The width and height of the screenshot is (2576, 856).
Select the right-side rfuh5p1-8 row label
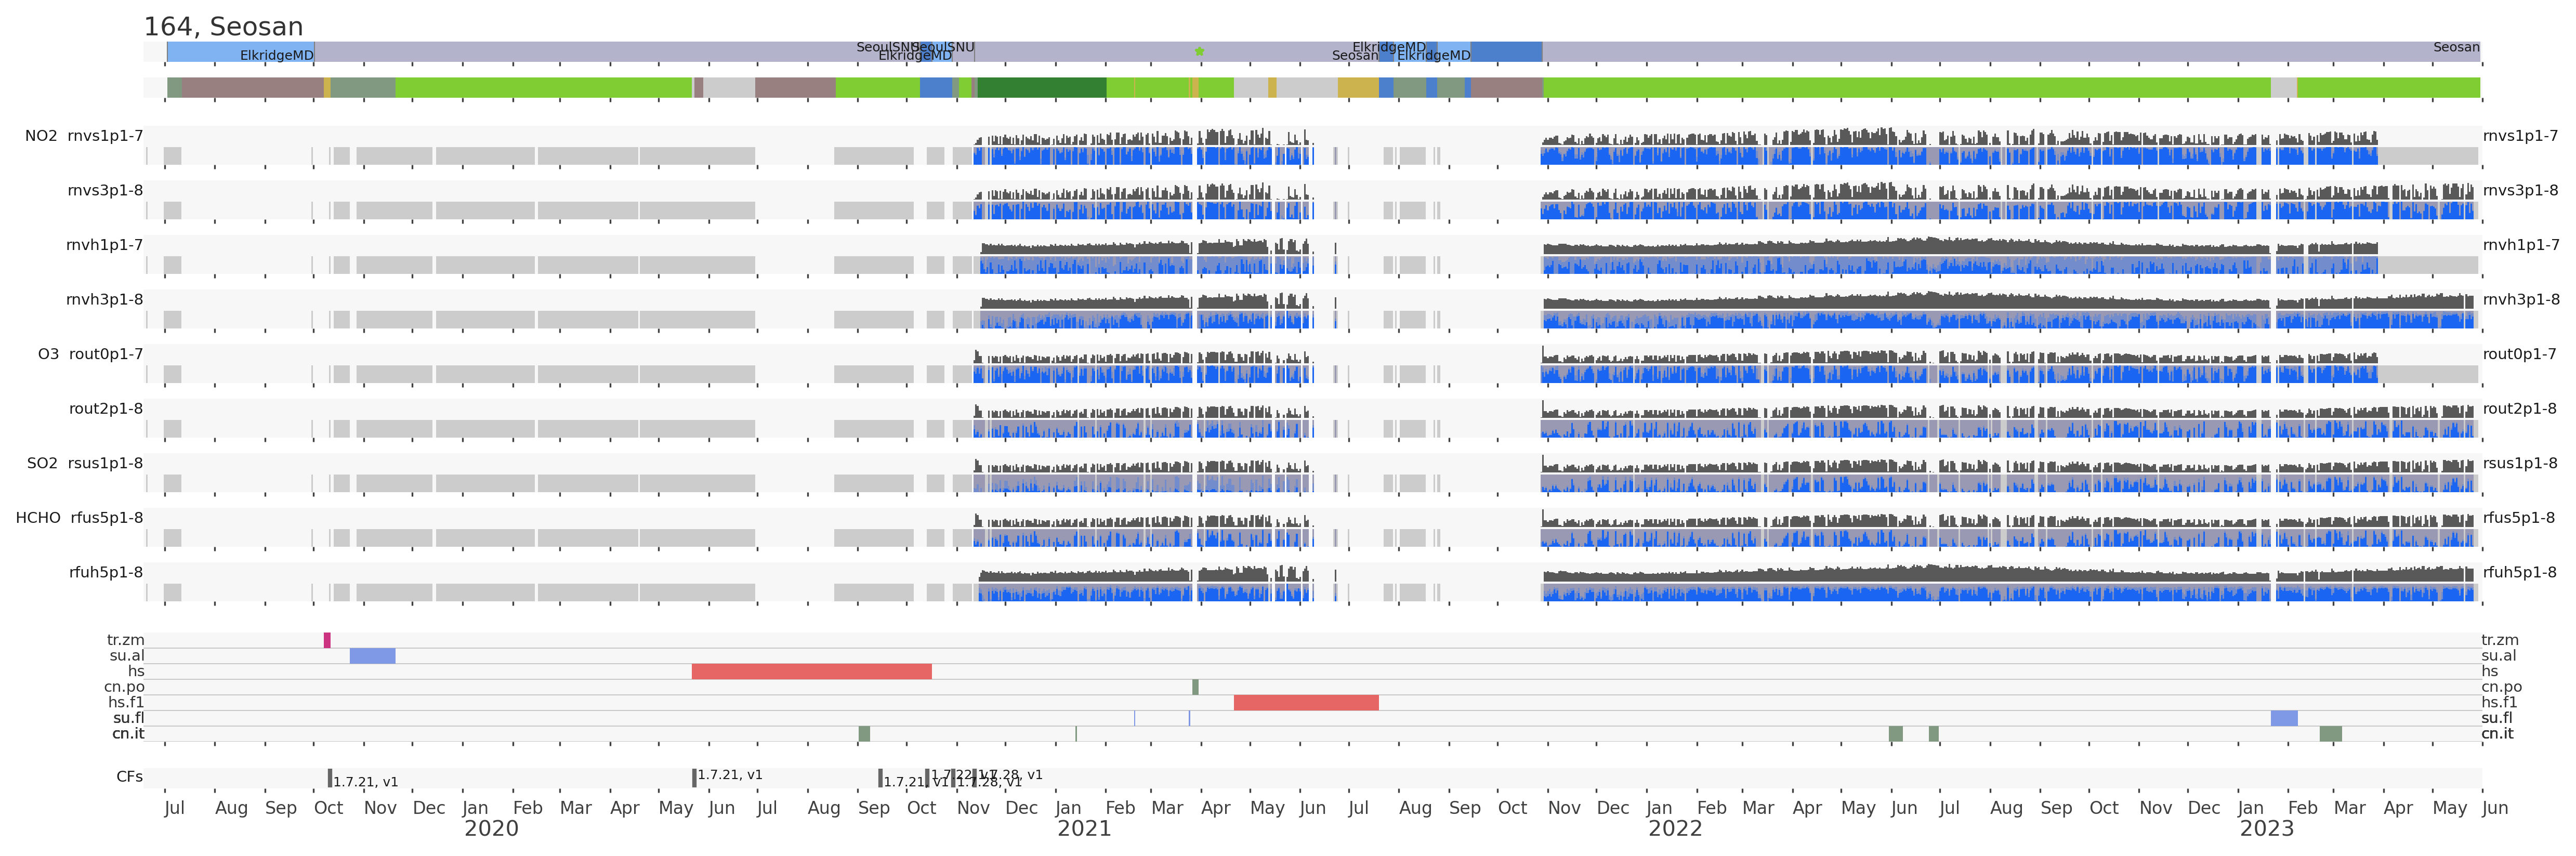point(2519,573)
